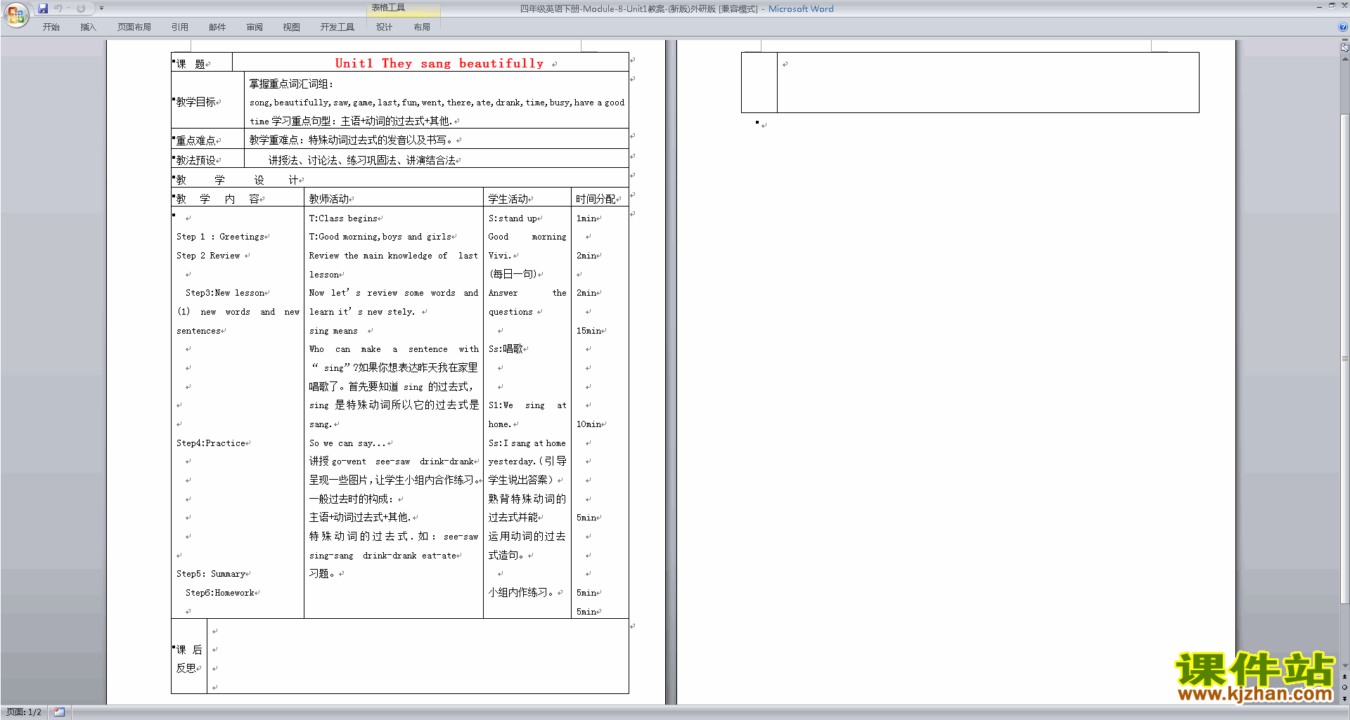
Task: Go to previous page browse button
Action: tap(1344, 676)
